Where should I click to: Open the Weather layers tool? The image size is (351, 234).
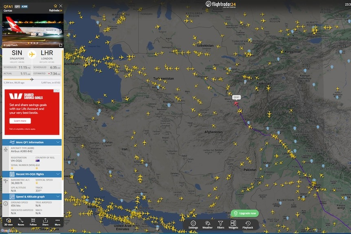click(x=207, y=225)
